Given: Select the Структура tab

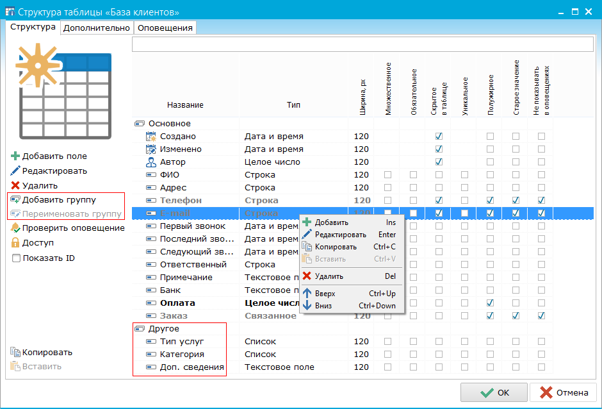Looking at the screenshot, I should pyautogui.click(x=33, y=28).
